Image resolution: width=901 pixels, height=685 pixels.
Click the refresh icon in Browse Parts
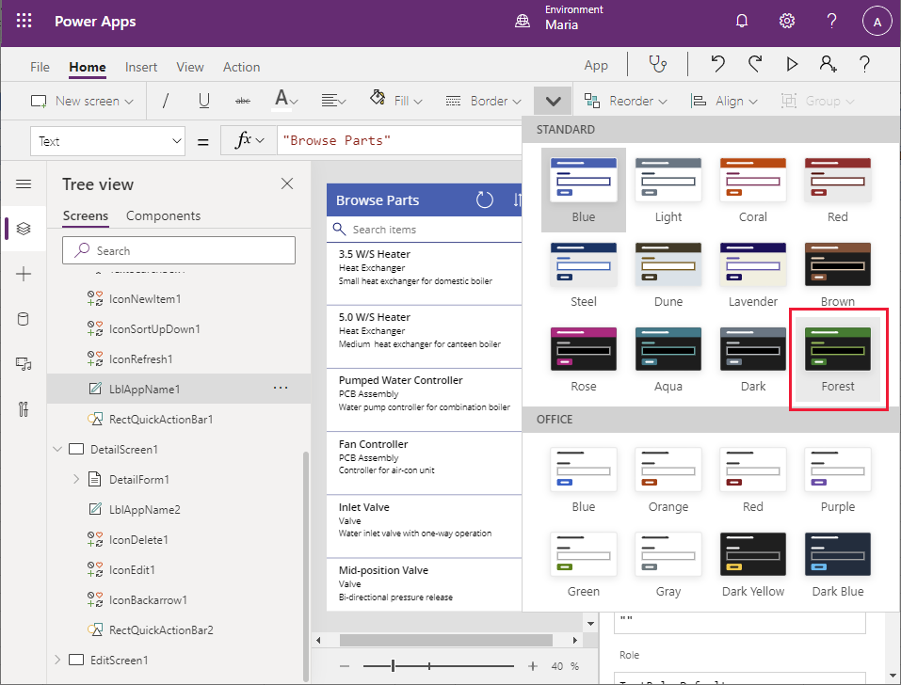[485, 199]
